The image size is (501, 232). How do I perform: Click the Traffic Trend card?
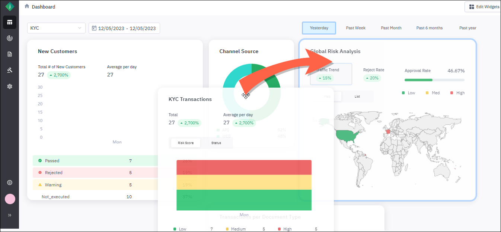[x=331, y=74]
